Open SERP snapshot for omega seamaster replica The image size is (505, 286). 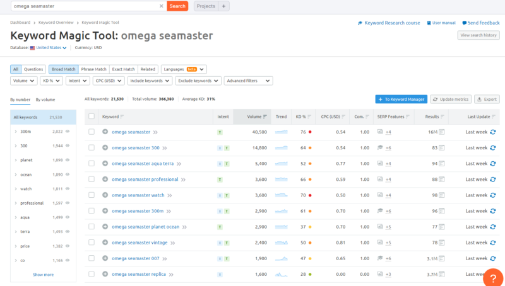441,274
